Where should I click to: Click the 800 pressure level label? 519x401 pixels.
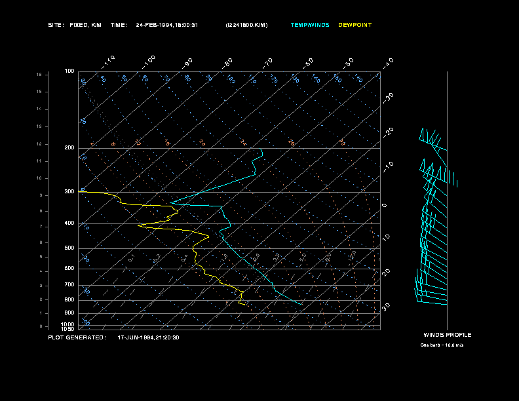[69, 299]
